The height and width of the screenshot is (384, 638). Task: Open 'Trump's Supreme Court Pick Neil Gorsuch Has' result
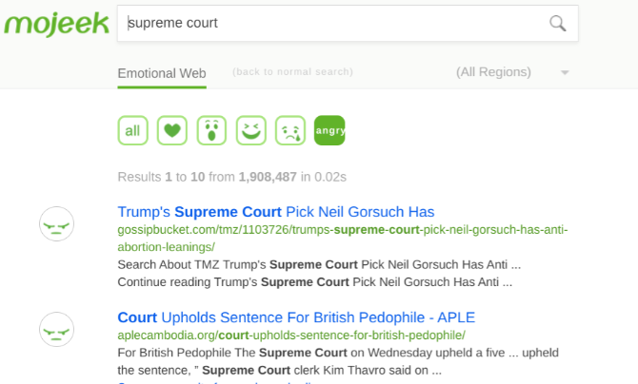(275, 211)
